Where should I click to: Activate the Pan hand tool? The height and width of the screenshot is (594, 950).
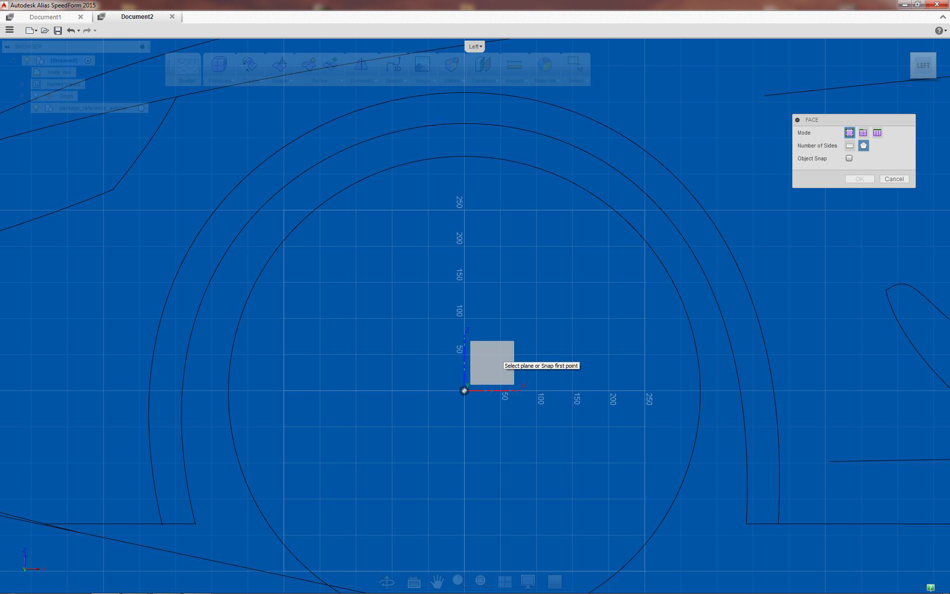coord(437,582)
